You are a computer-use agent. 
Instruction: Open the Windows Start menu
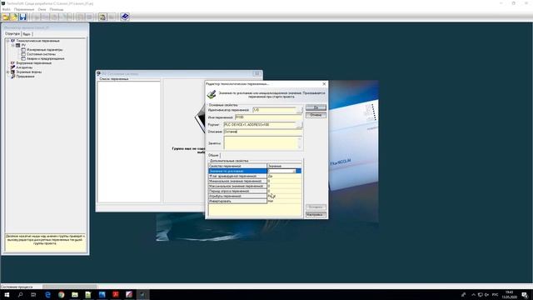tap(7, 294)
